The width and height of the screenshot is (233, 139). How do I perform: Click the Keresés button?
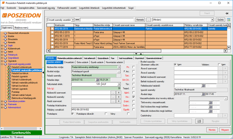click(140, 20)
